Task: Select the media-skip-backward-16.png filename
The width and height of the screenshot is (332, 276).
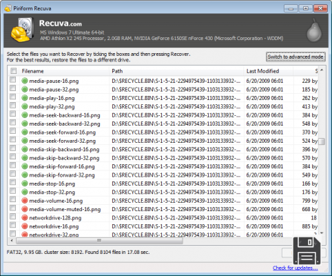Action: click(x=64, y=150)
